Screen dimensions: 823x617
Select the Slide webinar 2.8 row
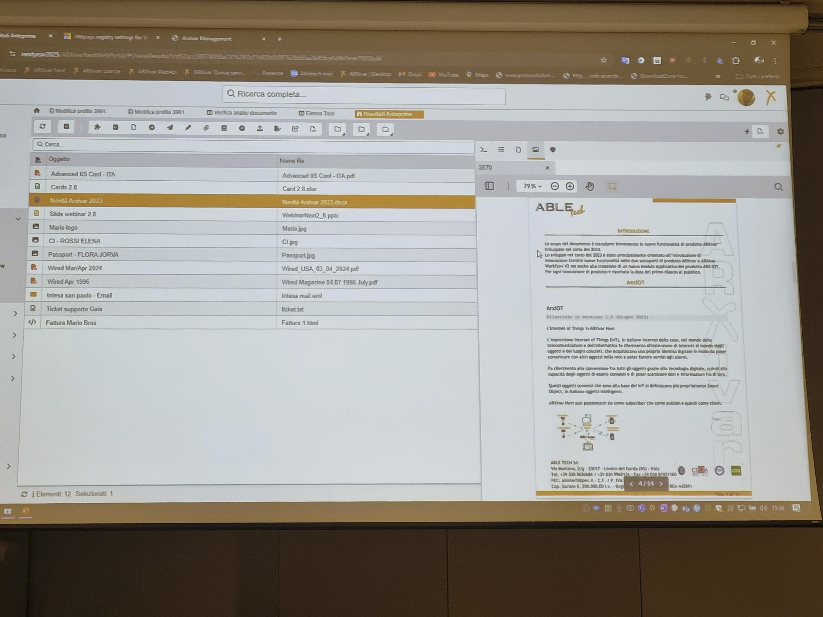tap(252, 214)
